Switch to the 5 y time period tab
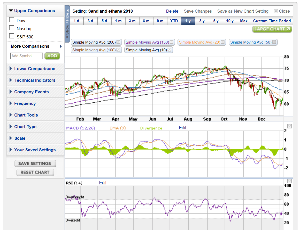300x230 pixels. coord(216,21)
